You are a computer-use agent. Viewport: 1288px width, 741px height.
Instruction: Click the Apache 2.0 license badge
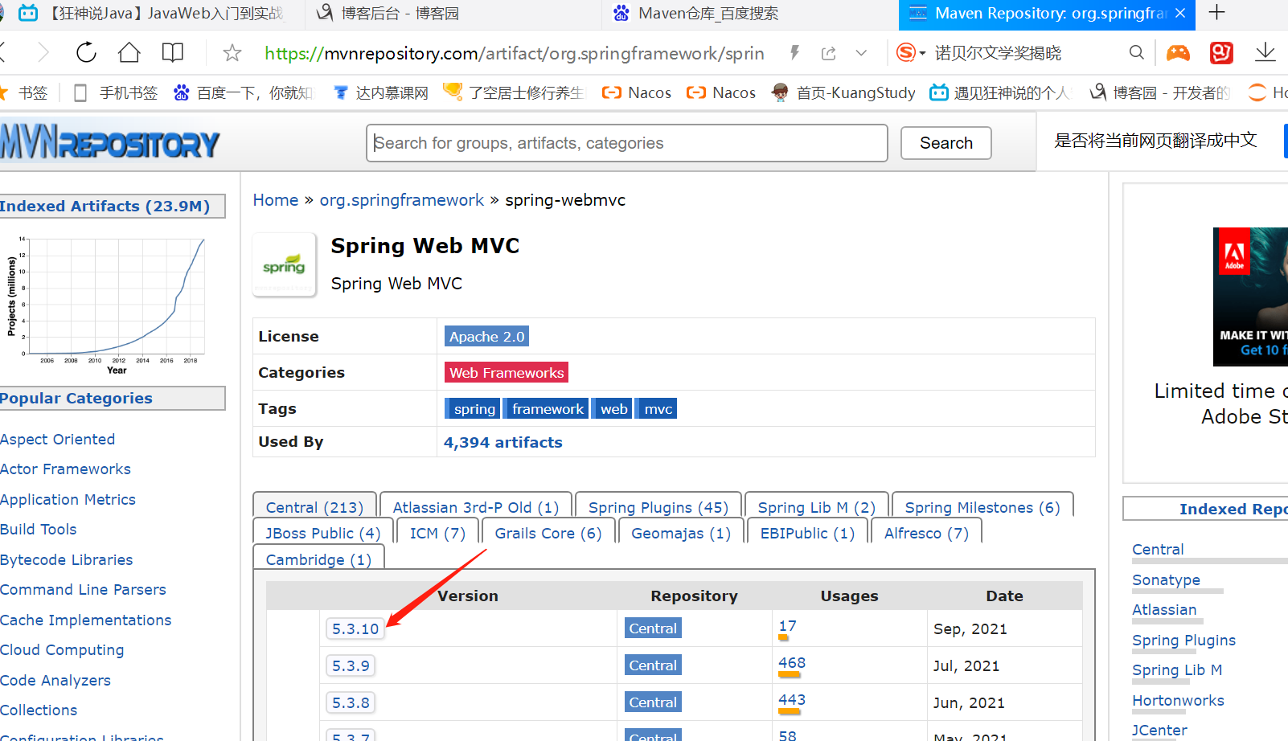pyautogui.click(x=486, y=337)
